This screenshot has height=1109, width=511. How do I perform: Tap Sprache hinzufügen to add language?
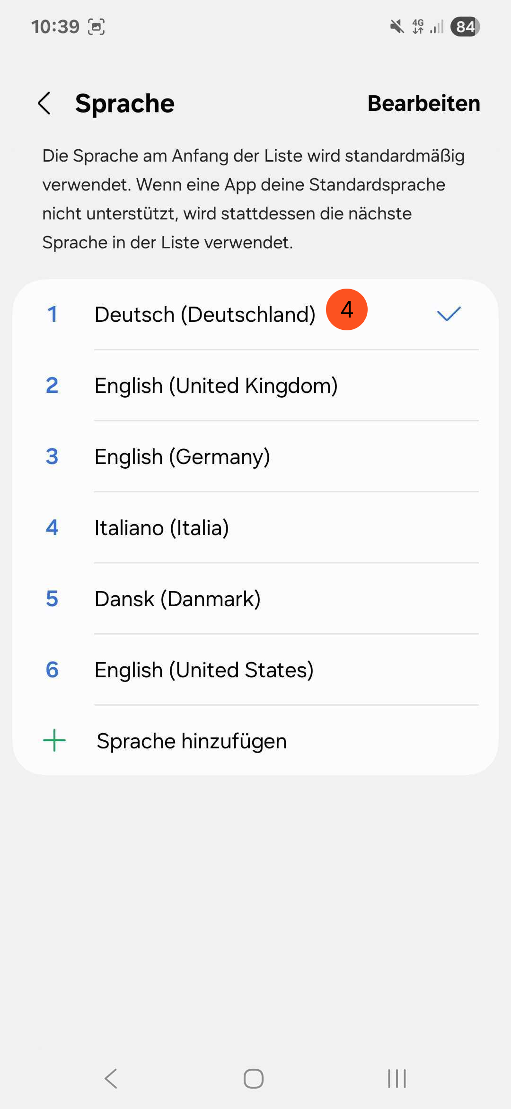coord(192,741)
